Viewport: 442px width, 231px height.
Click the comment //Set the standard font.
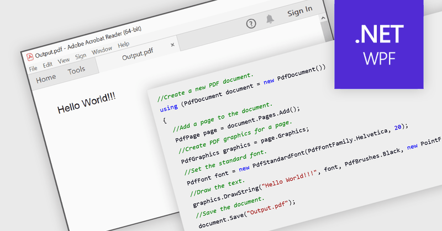[225, 163]
